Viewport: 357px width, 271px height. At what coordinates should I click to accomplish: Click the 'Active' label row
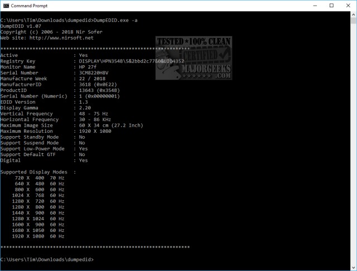44,55
